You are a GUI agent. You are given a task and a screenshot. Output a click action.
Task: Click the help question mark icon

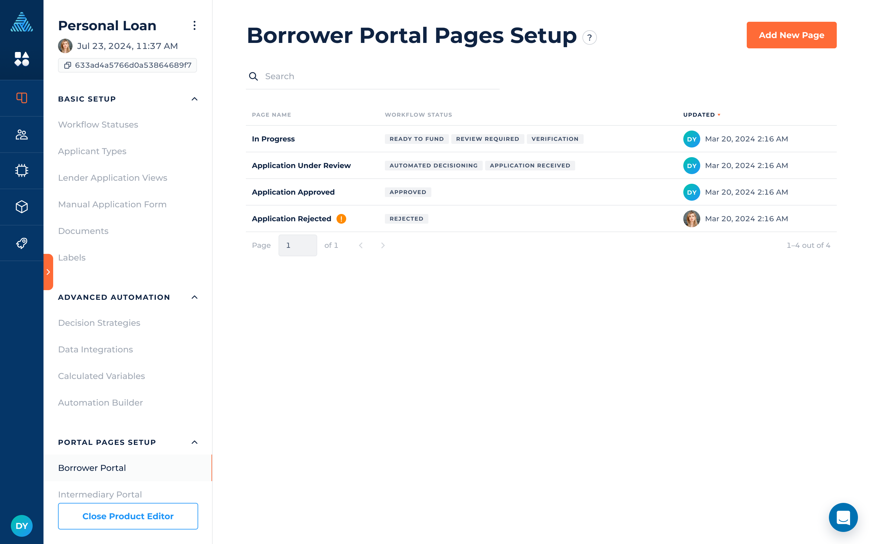(x=589, y=37)
